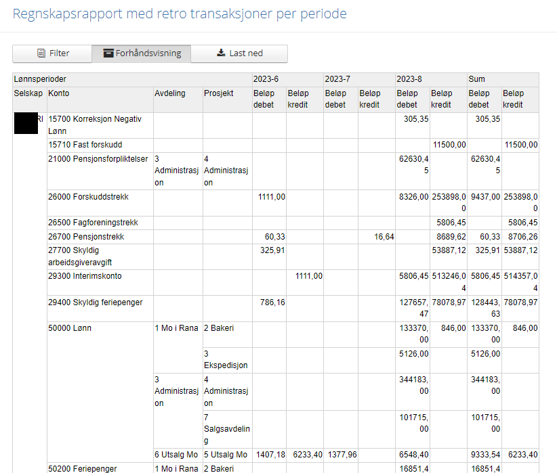Click the 50000 Lønn account cell
This screenshot has height=473, width=557.
coord(100,392)
